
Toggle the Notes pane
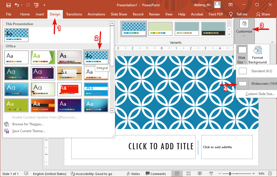(133, 174)
